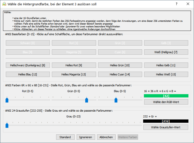The image size is (194, 143).
Task: Select Magenta [5] base color
Action: 74,52
